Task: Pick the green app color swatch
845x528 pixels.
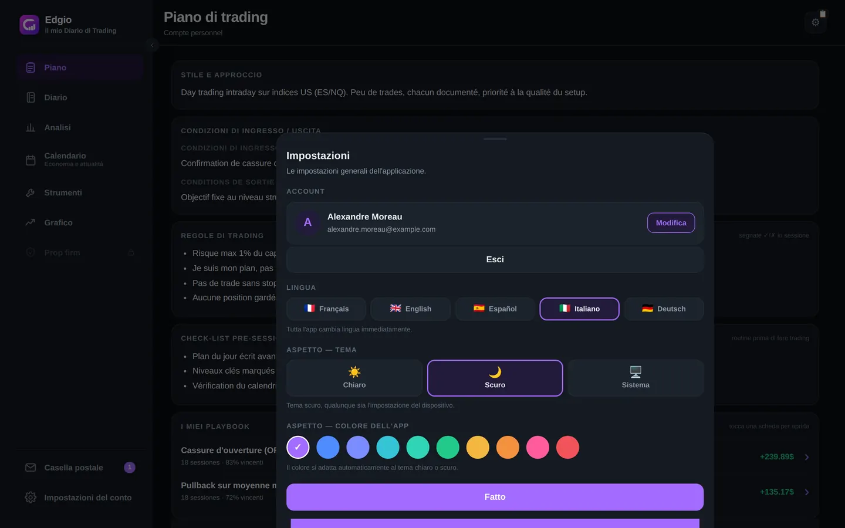Action: [x=448, y=447]
